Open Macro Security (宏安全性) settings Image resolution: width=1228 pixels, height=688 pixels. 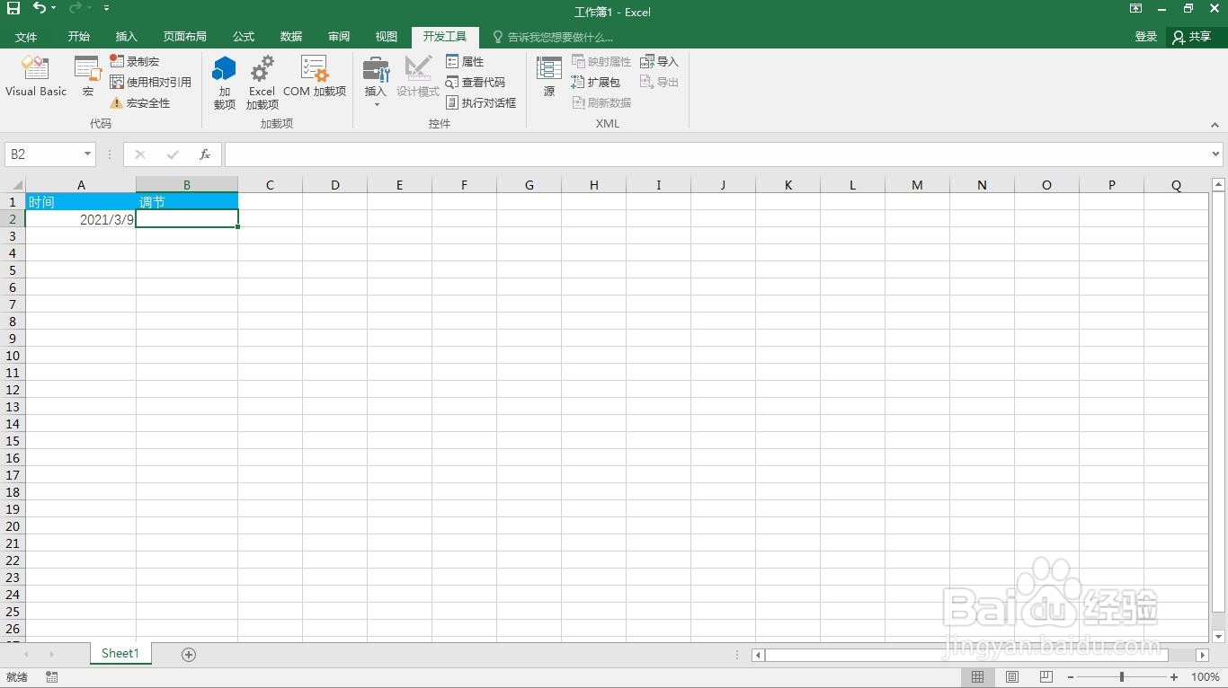140,102
